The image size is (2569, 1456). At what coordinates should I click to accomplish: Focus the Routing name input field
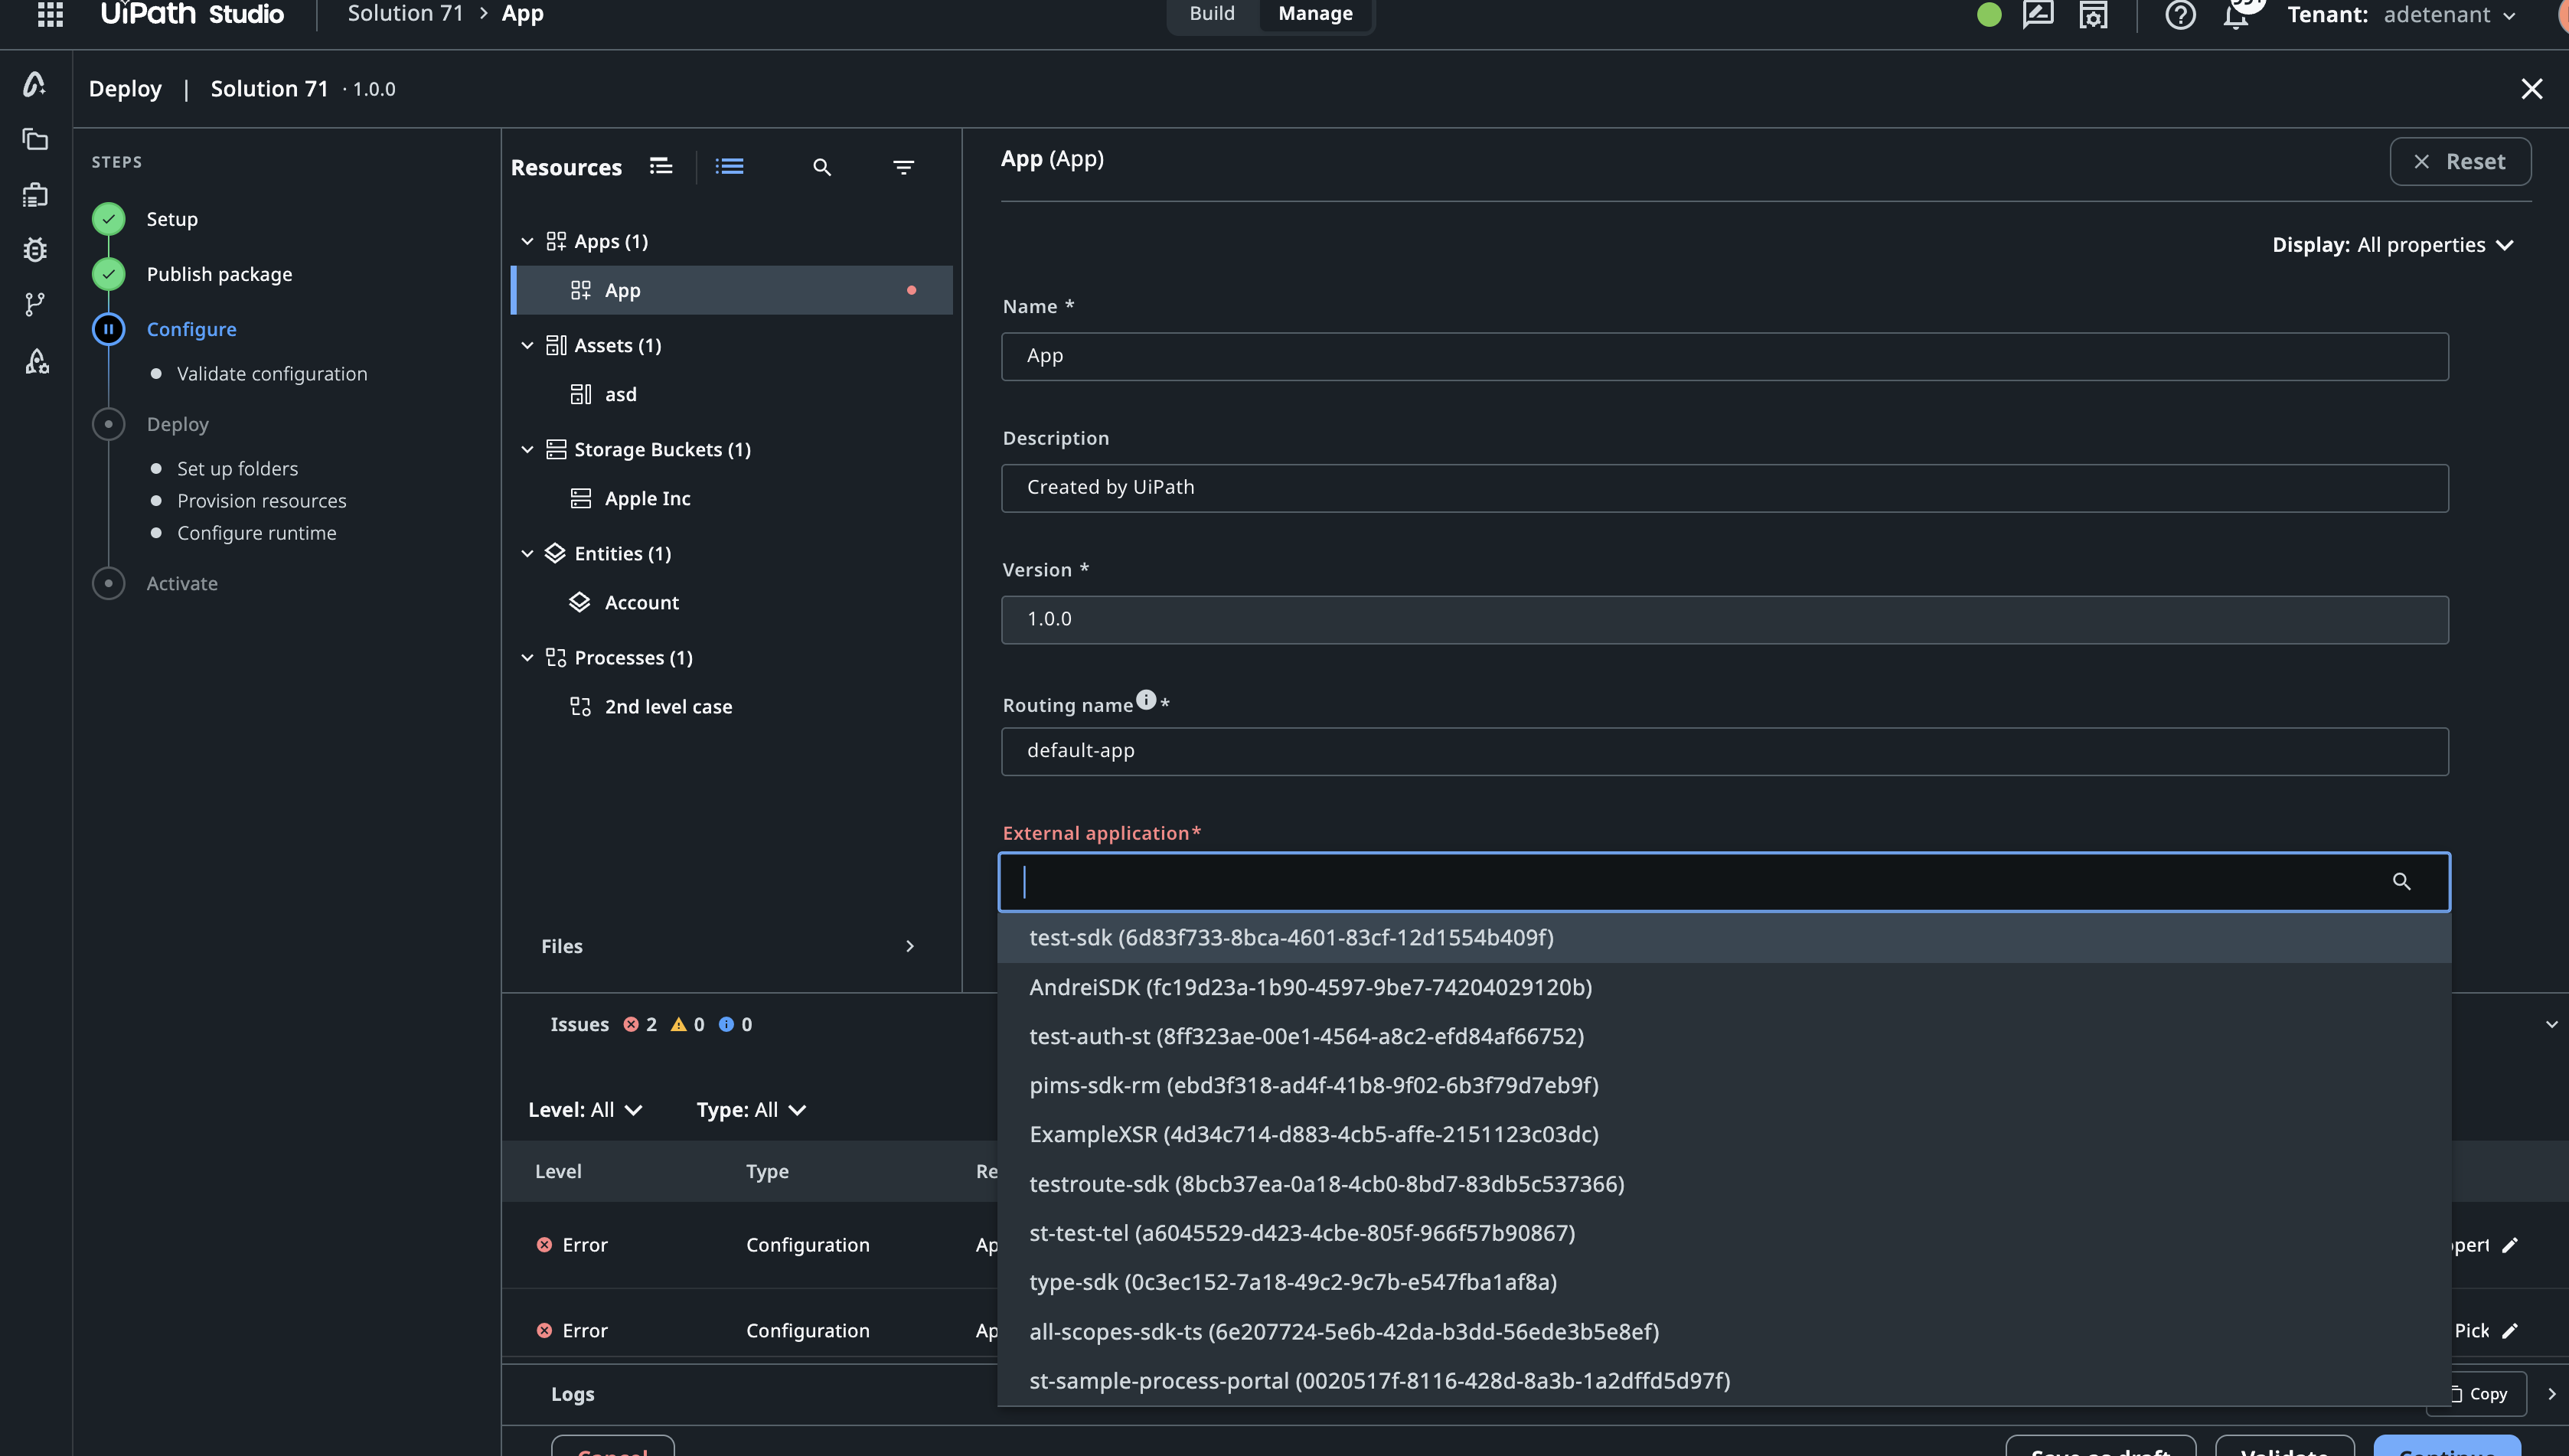click(x=1724, y=751)
